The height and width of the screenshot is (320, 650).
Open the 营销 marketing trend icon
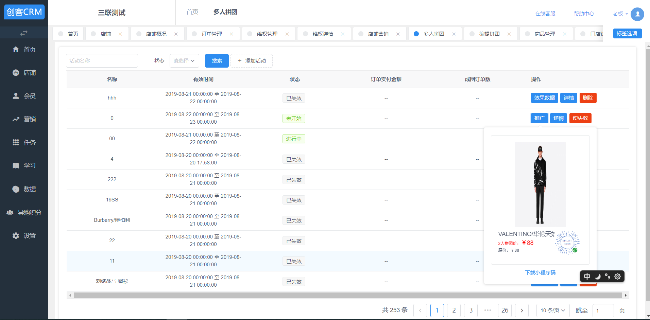pos(16,119)
